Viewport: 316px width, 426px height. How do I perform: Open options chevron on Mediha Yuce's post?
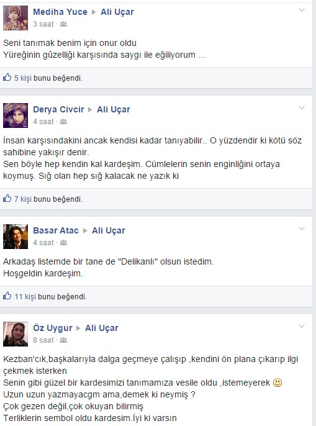302,11
